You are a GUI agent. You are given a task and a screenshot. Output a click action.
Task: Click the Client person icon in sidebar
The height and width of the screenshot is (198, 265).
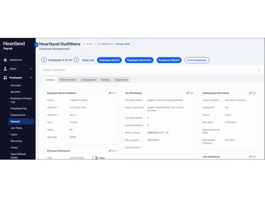click(5, 69)
